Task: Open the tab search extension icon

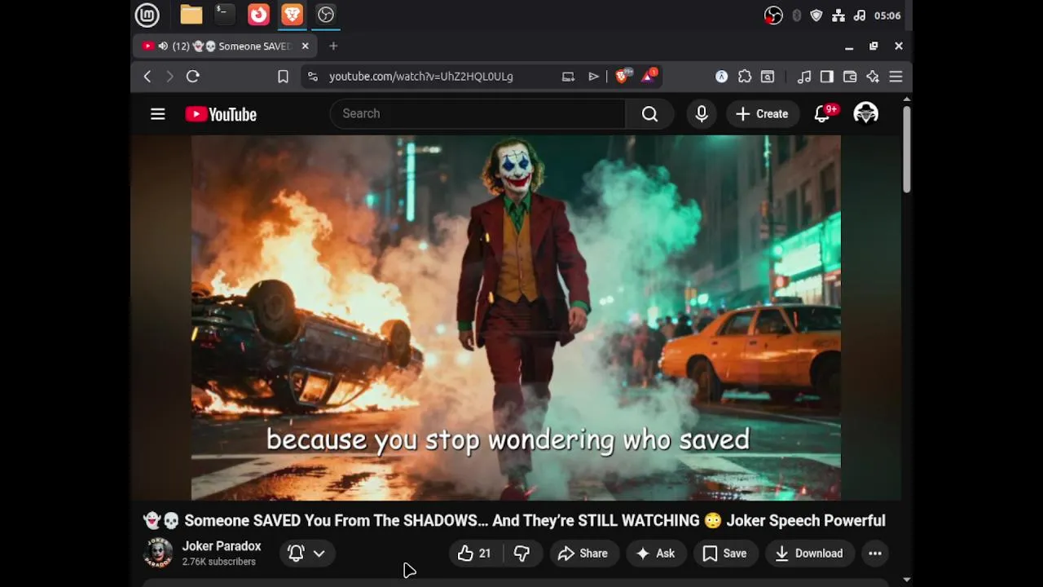Action: click(768, 77)
